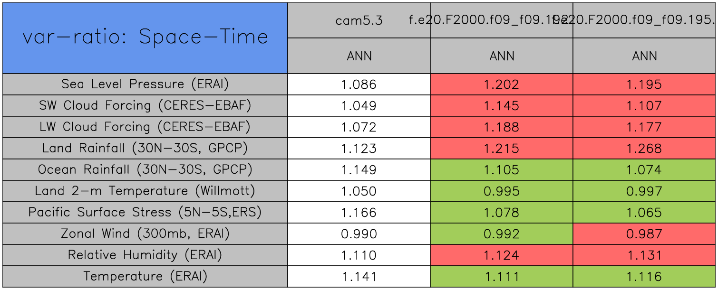Select the red cell with value 1.268
718x290 pixels.
644,149
